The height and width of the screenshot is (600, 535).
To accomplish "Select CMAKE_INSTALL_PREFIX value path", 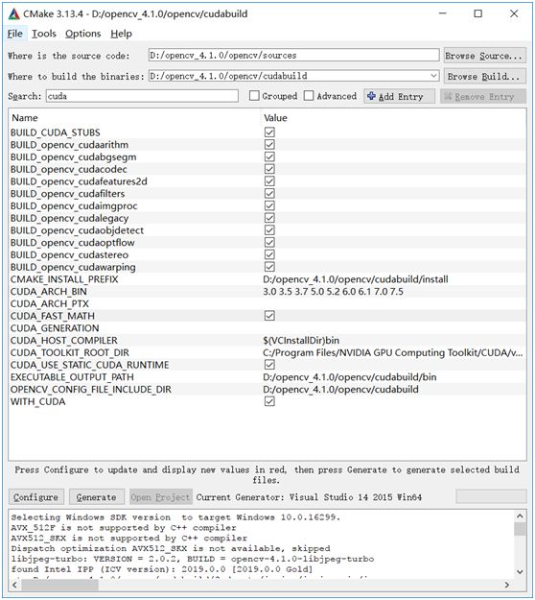I will pos(356,279).
